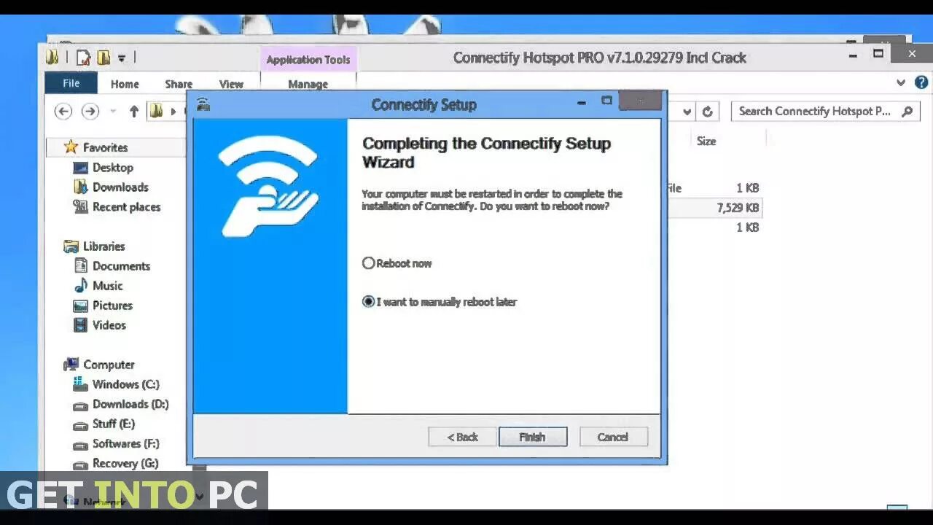This screenshot has height=525, width=933.
Task: Go Back in the setup wizard
Action: tap(462, 437)
